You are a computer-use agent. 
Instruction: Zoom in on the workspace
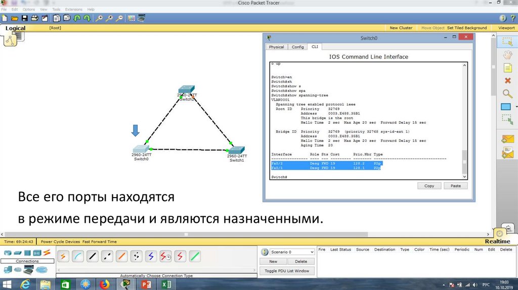pos(99,18)
